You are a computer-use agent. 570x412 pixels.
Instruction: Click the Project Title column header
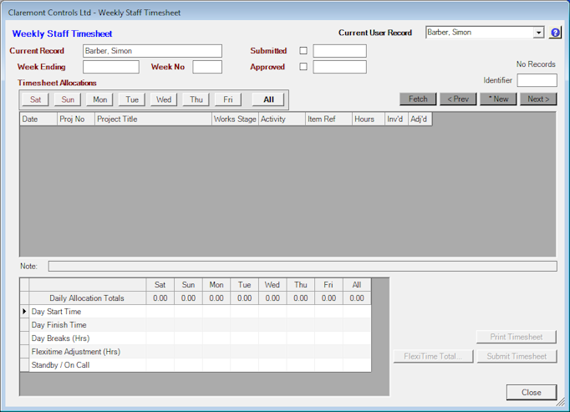[x=153, y=120]
